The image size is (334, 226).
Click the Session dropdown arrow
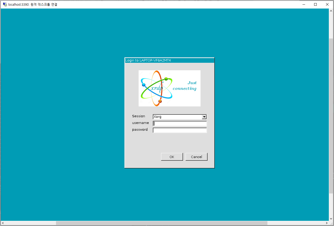tap(204, 117)
